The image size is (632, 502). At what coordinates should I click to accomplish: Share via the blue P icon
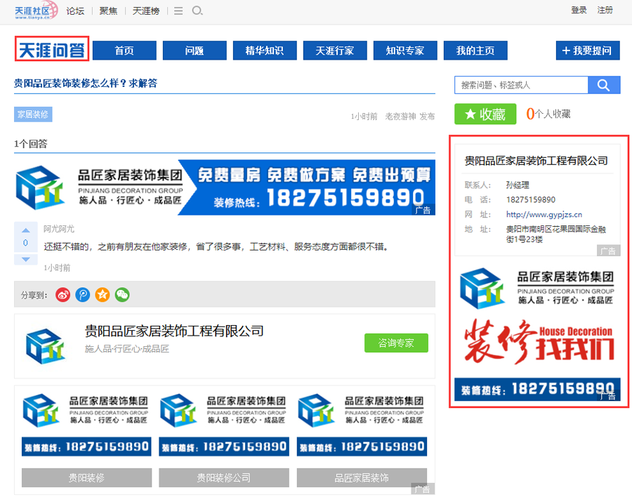pyautogui.click(x=83, y=295)
